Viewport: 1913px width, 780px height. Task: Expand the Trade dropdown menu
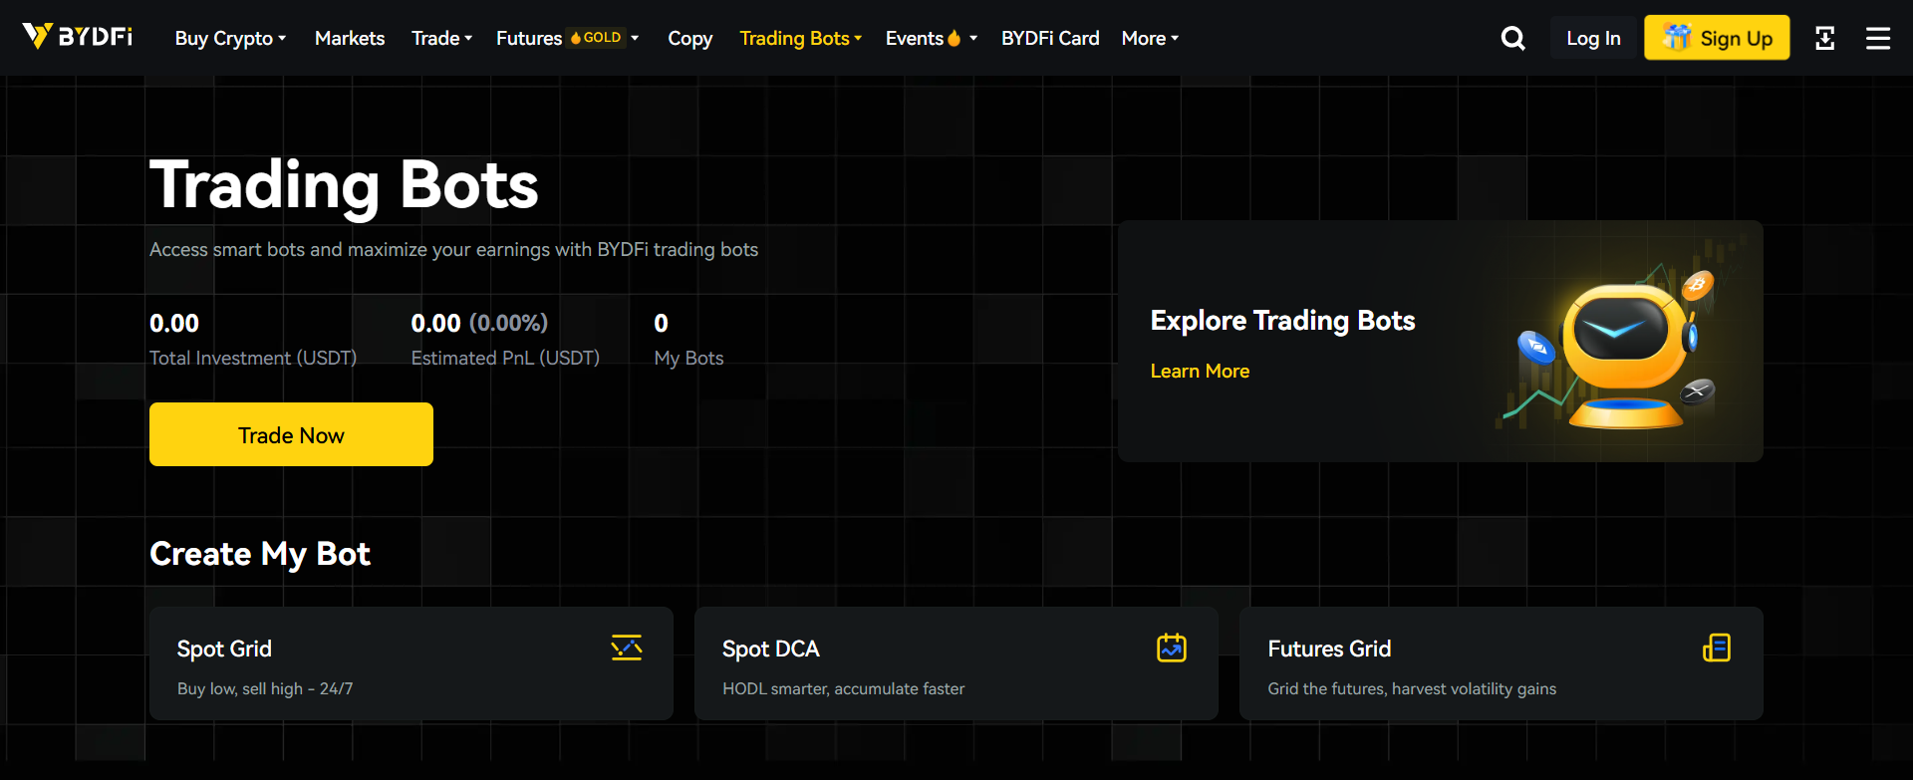[x=441, y=38]
